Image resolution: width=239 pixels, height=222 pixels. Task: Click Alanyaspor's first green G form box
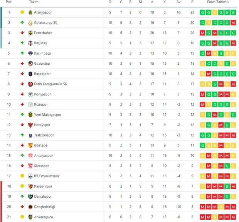click(x=202, y=12)
